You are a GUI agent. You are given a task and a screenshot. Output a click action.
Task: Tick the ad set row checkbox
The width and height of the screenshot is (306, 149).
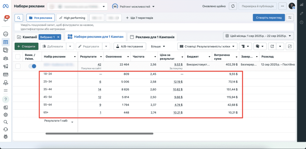click(x=18, y=66)
